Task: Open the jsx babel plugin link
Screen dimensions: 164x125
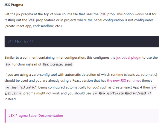Action: coord(132,58)
